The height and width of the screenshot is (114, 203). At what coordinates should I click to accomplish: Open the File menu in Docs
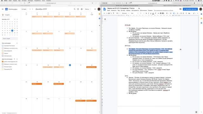(x=109, y=10)
